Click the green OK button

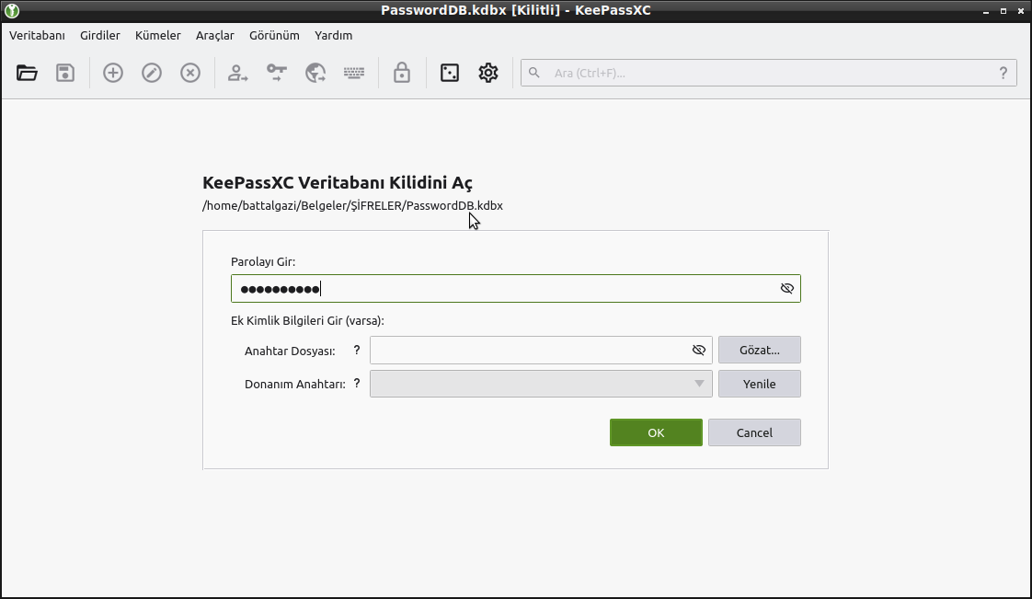pyautogui.click(x=656, y=432)
